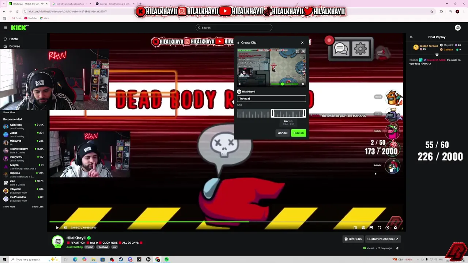This screenshot has width=468, height=263.
Task: Publish the clip
Action: tap(298, 133)
